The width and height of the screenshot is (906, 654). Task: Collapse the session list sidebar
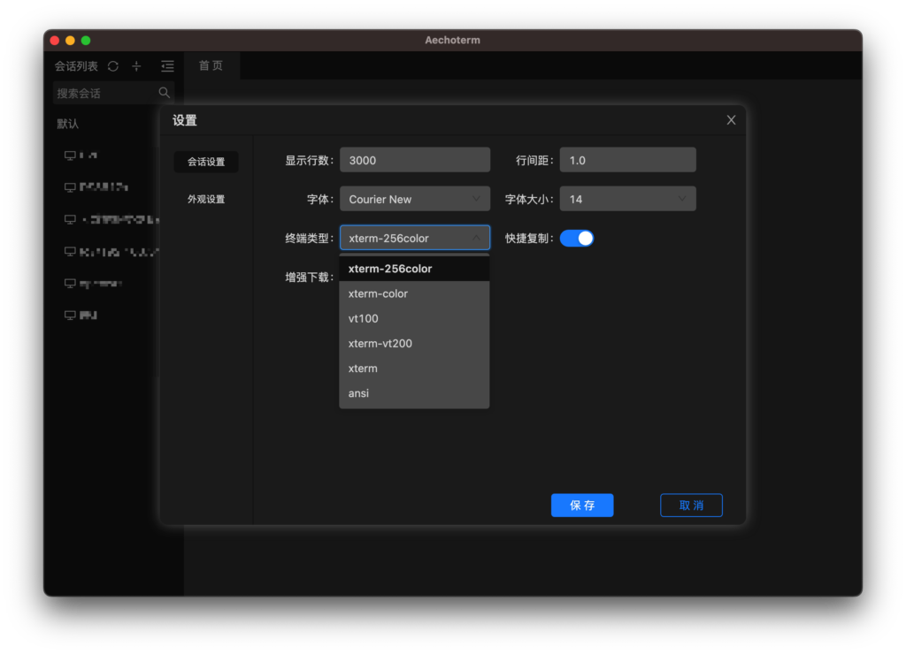coord(167,66)
